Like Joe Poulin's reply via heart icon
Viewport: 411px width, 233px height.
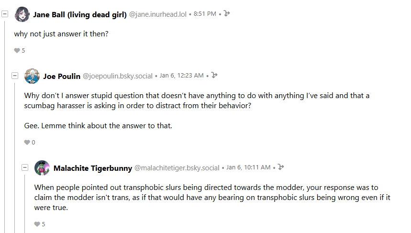27,142
